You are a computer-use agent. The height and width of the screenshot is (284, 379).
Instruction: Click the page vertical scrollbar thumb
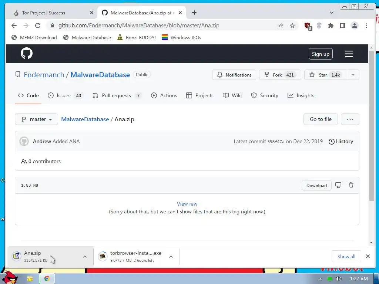[371, 126]
